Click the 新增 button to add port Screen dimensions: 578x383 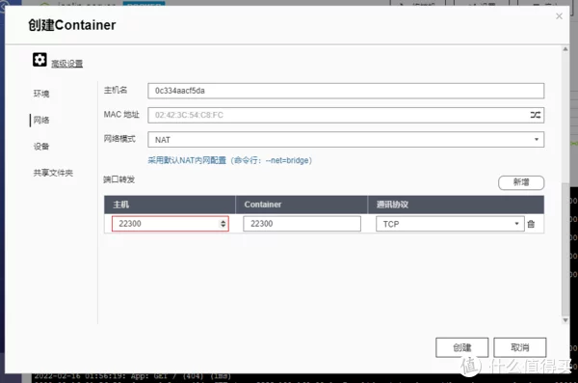pyautogui.click(x=521, y=182)
